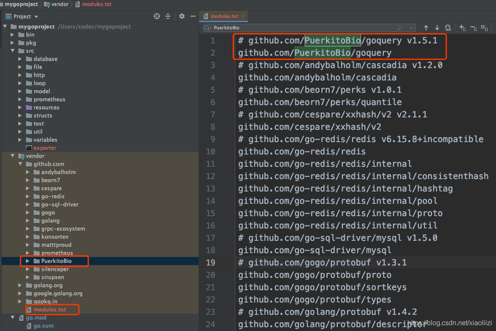Jump to previous search occurrence arrow

click(x=426, y=28)
